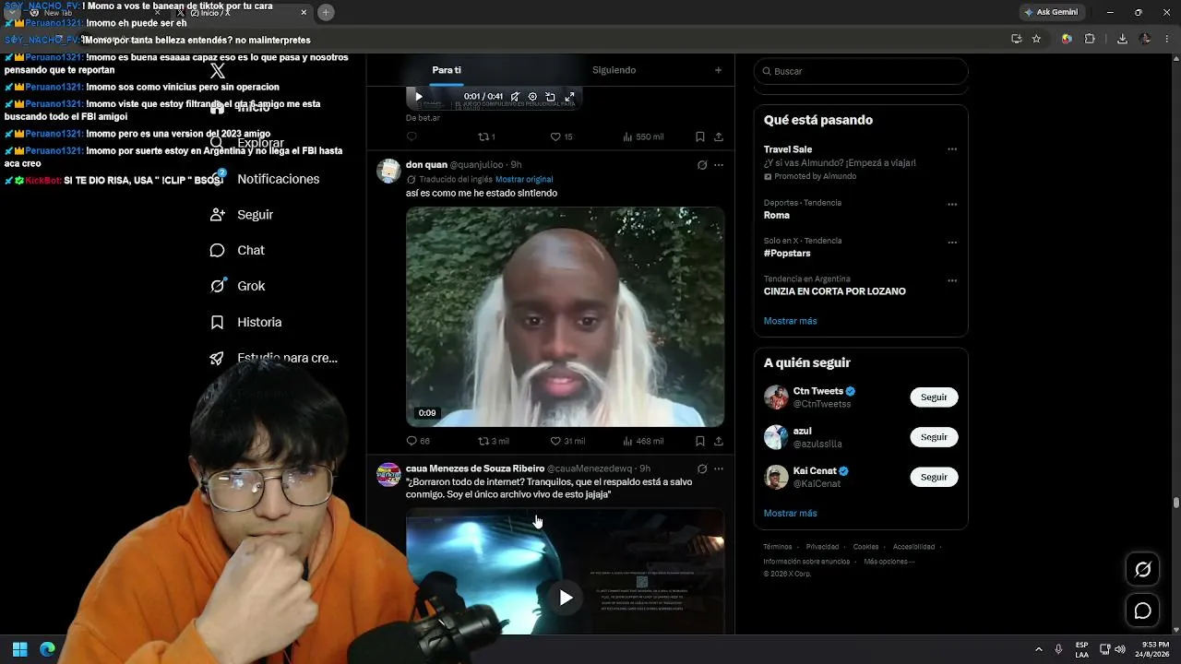Open Historia in the sidebar
Viewport: 1181px width, 664px height.
(x=245, y=322)
